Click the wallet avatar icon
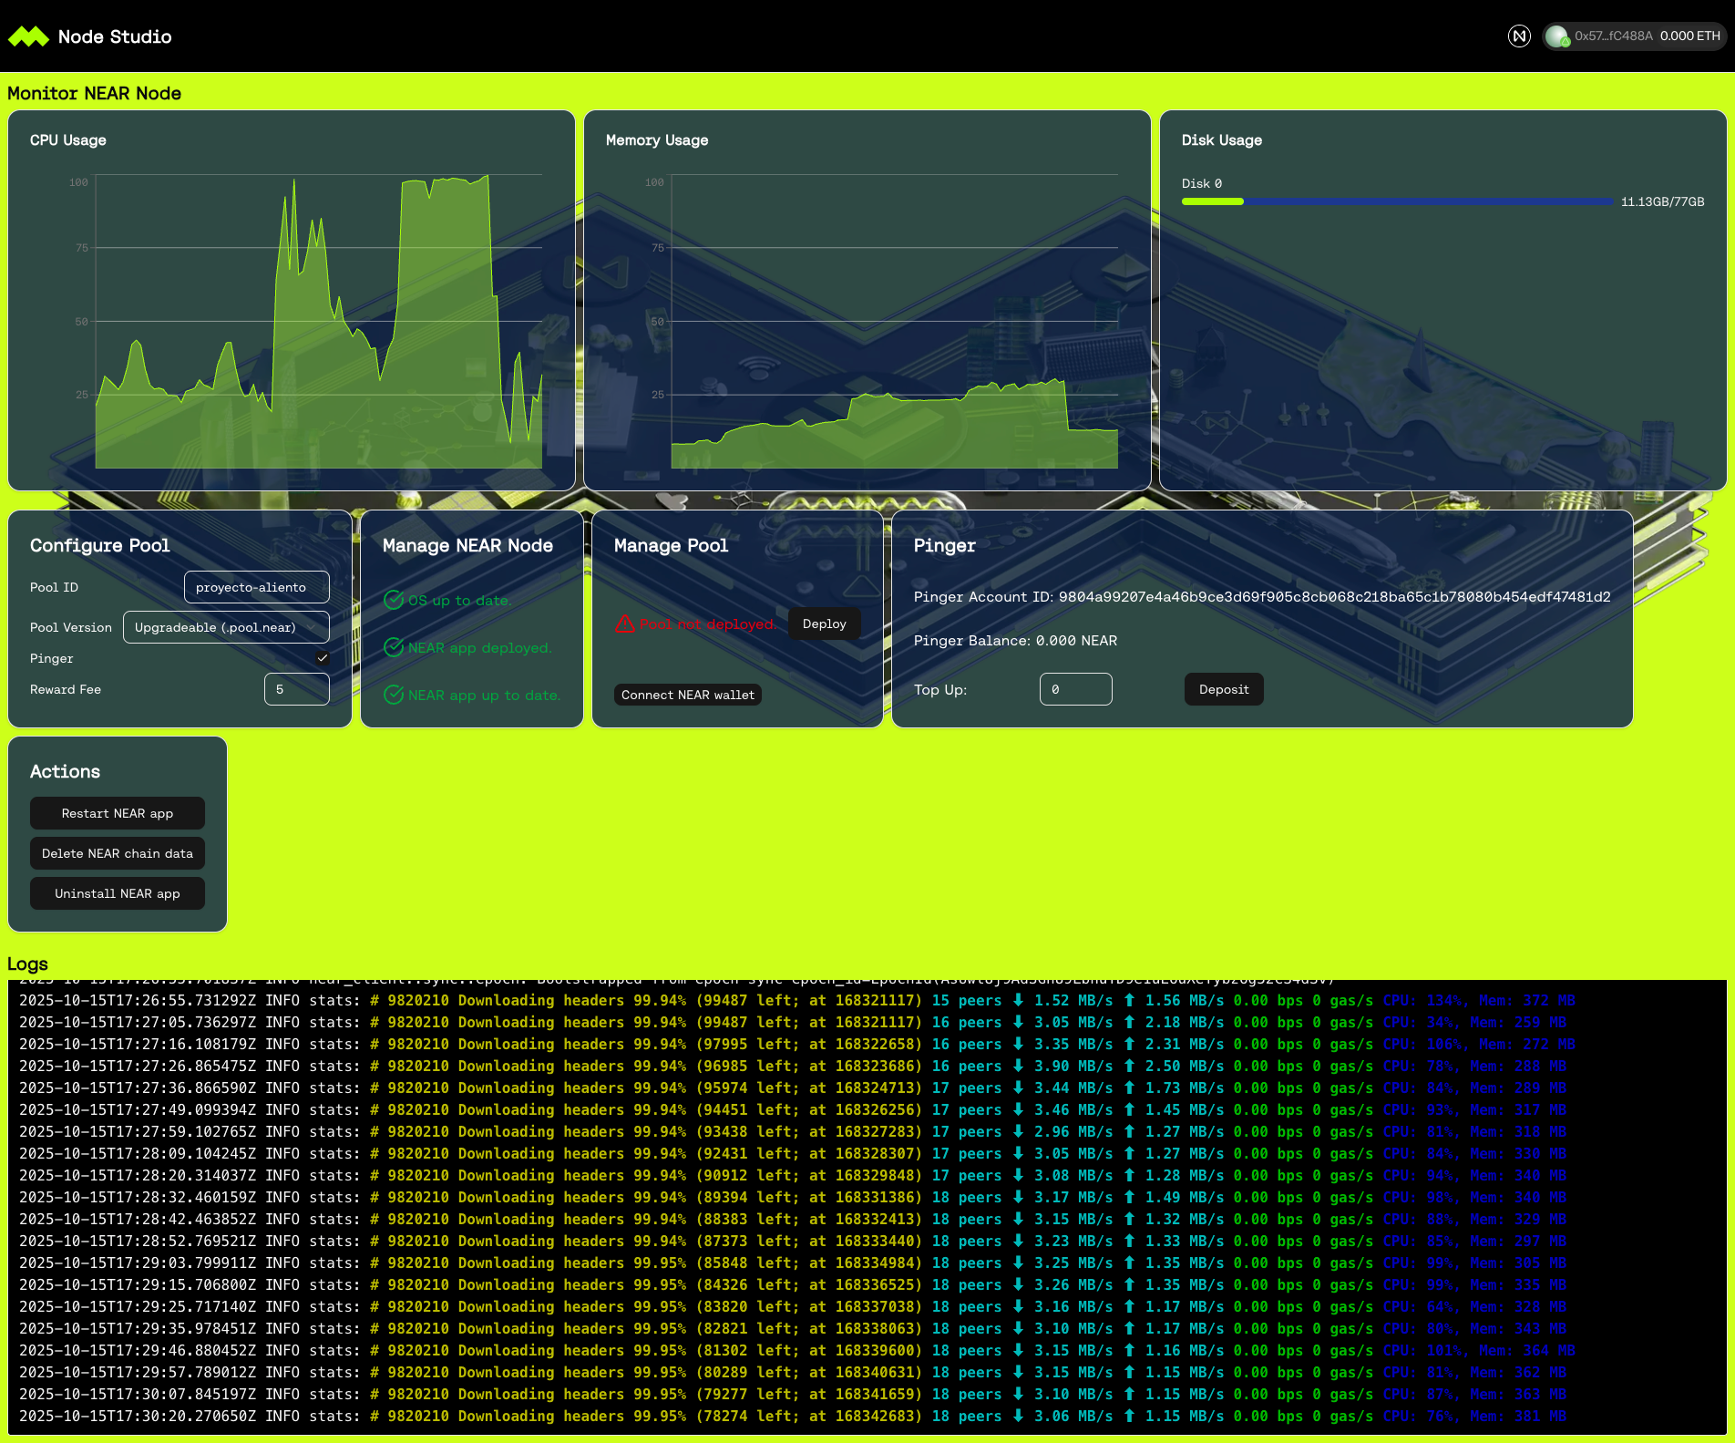The width and height of the screenshot is (1735, 1443). tap(1556, 36)
